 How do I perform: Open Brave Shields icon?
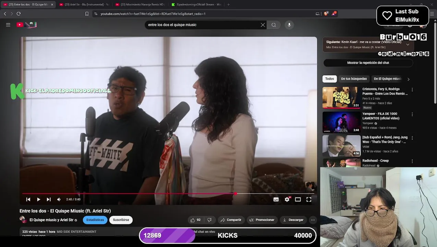tap(326, 14)
